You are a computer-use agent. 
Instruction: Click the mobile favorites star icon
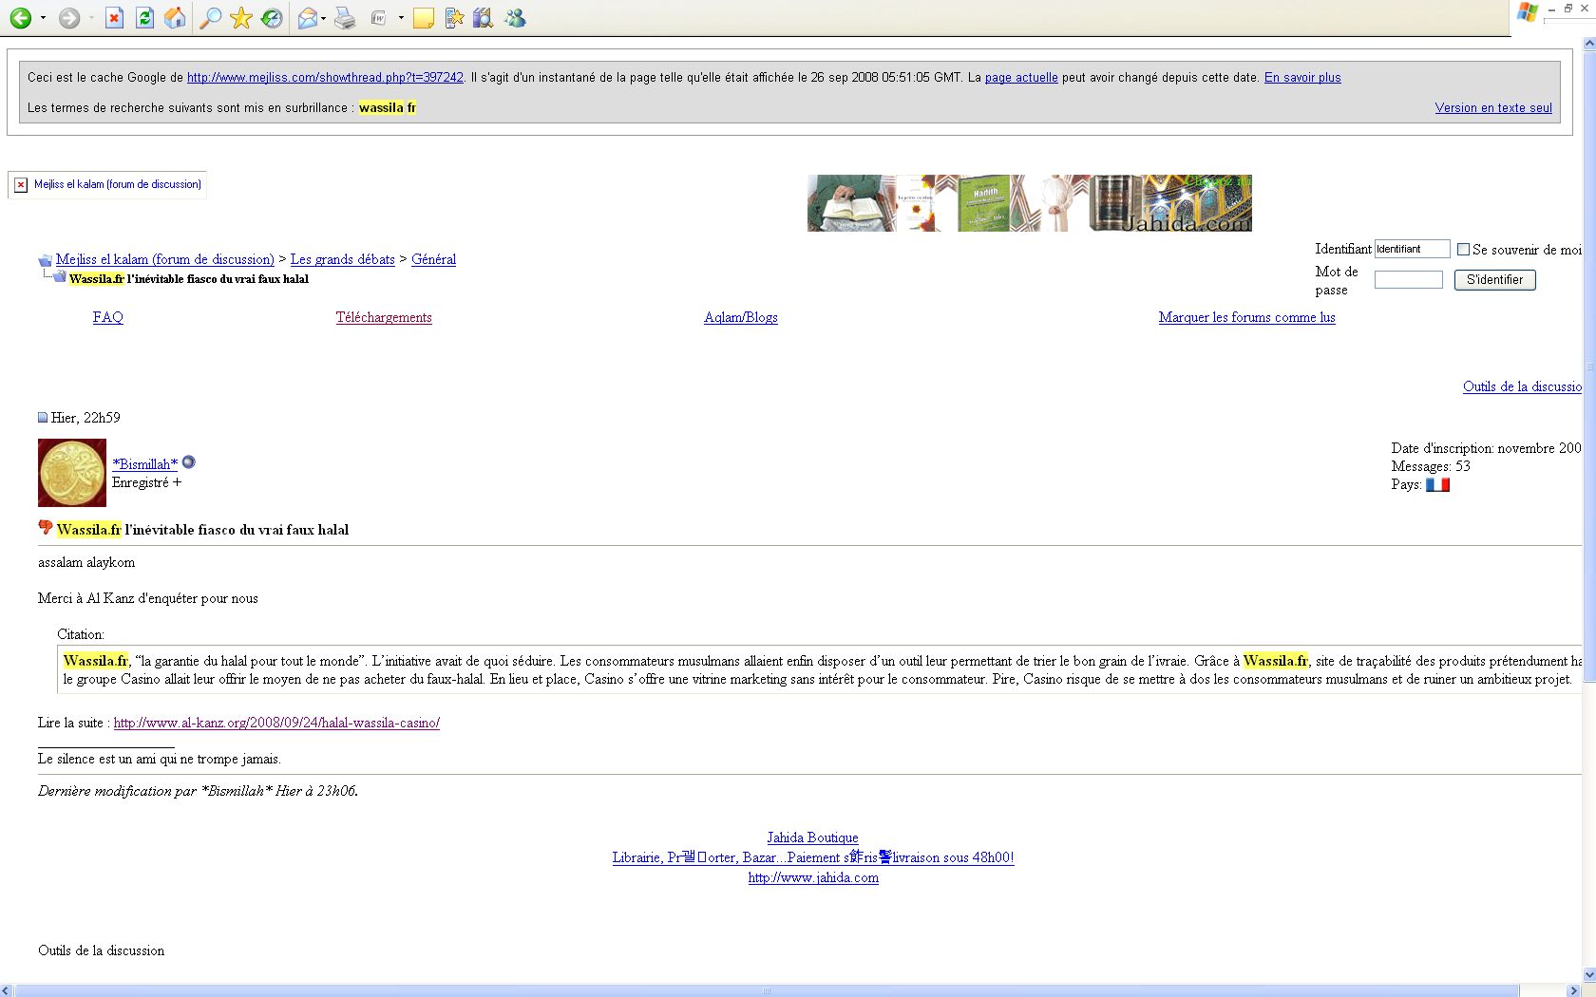click(x=454, y=18)
